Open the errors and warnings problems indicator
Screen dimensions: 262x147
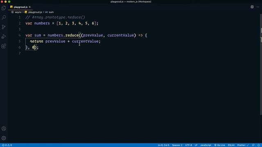(7, 145)
